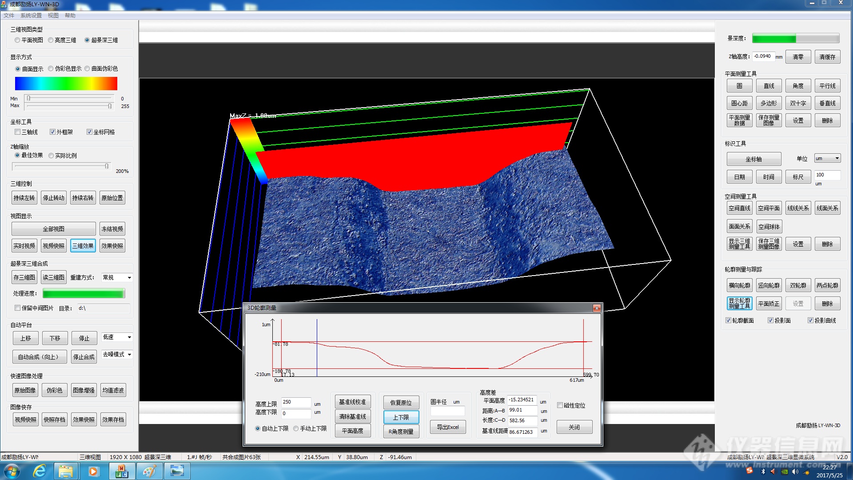Click 停止转动 button
Screen dimensions: 853x480
(x=54, y=198)
